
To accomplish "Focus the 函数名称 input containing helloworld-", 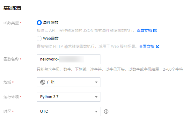I will 69,59.
